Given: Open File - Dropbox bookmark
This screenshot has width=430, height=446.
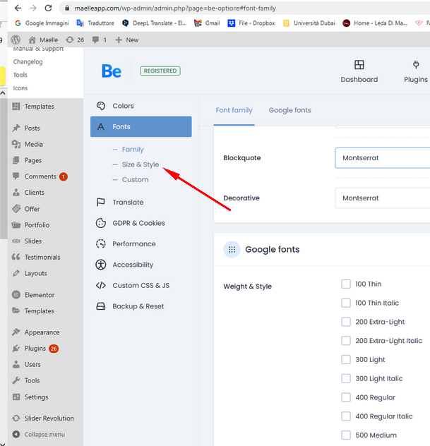Looking at the screenshot, I should (x=251, y=23).
